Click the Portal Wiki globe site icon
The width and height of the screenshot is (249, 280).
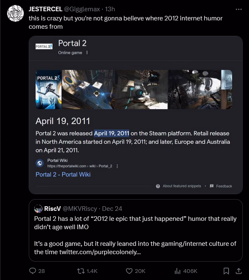click(40, 163)
